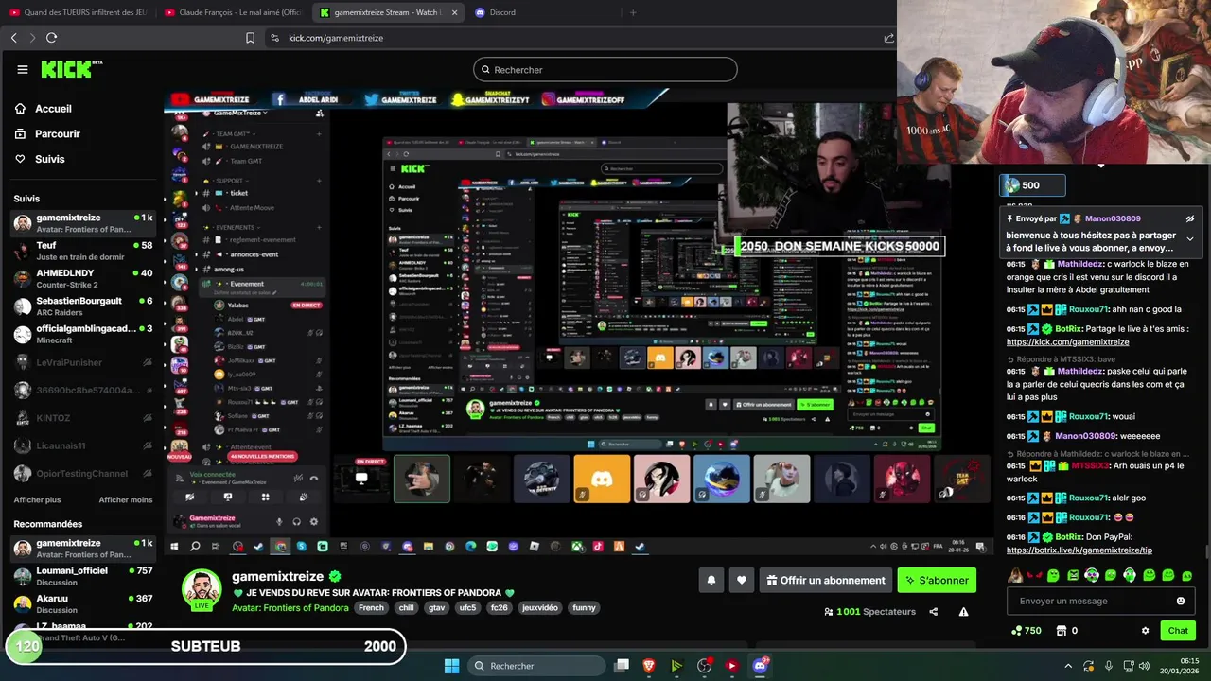Open Akaruu in recommended channels

point(82,603)
